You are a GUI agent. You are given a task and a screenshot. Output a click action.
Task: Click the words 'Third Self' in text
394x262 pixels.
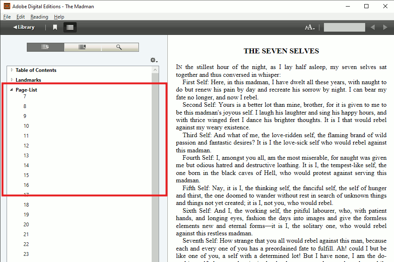point(197,135)
